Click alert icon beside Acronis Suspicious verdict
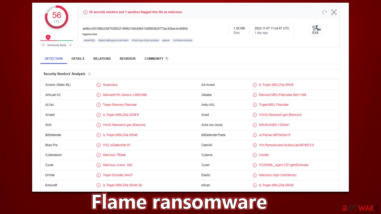 coord(99,85)
